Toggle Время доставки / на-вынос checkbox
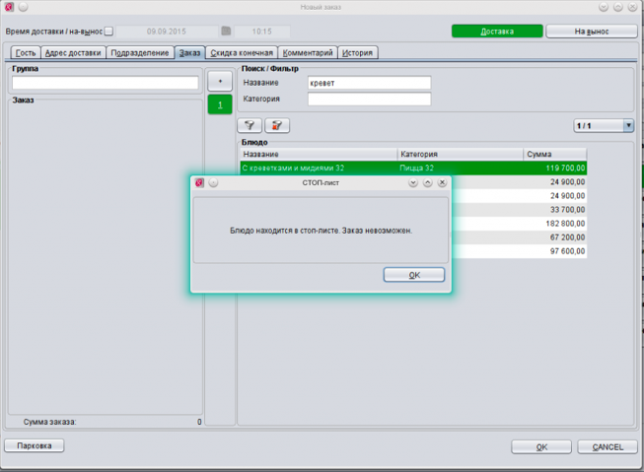This screenshot has width=644, height=472. point(108,32)
